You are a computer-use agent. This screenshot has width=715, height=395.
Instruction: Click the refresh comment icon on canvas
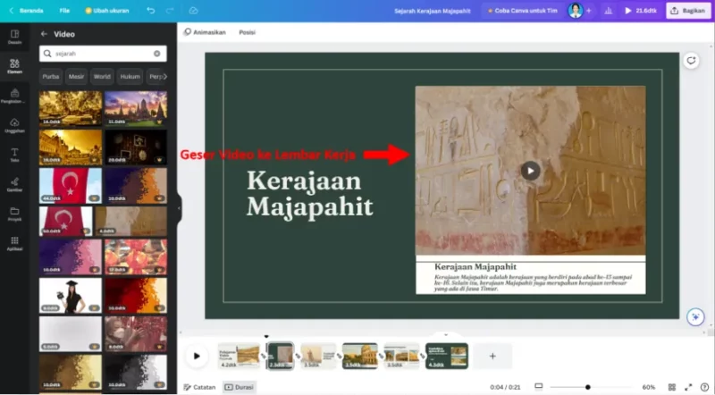[x=691, y=61]
